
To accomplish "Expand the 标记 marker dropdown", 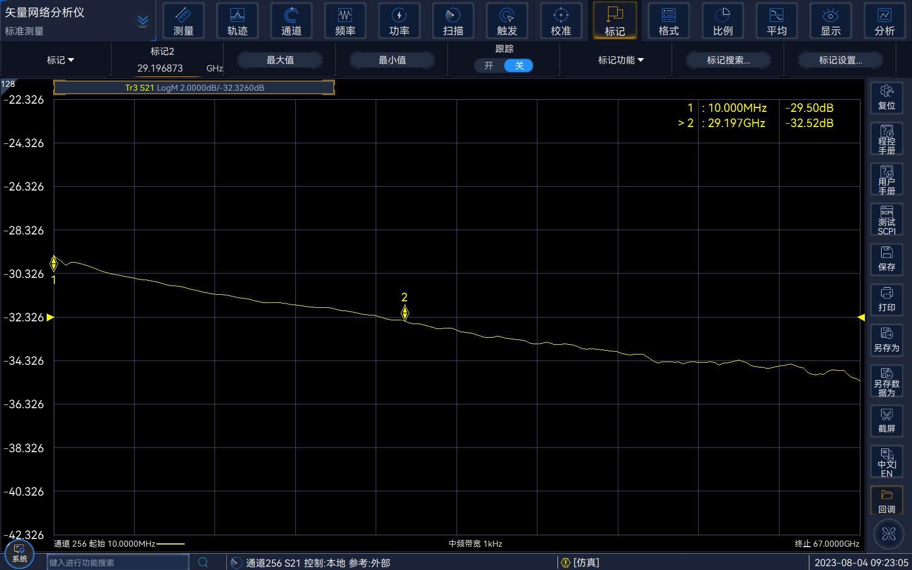I will pyautogui.click(x=60, y=60).
